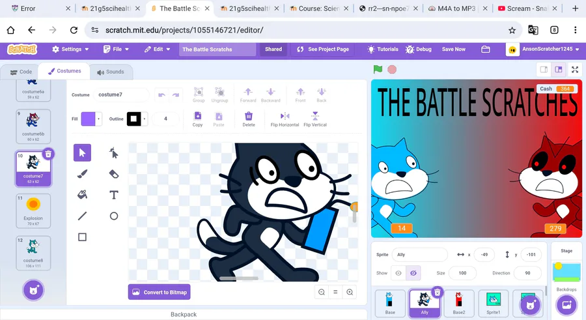Open the My Stuff folder icon
586x320 pixels.
pyautogui.click(x=486, y=49)
